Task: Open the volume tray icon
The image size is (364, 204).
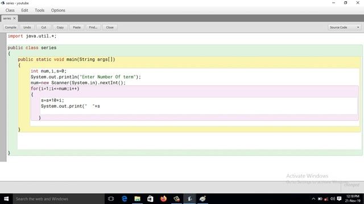Action: pos(332,199)
